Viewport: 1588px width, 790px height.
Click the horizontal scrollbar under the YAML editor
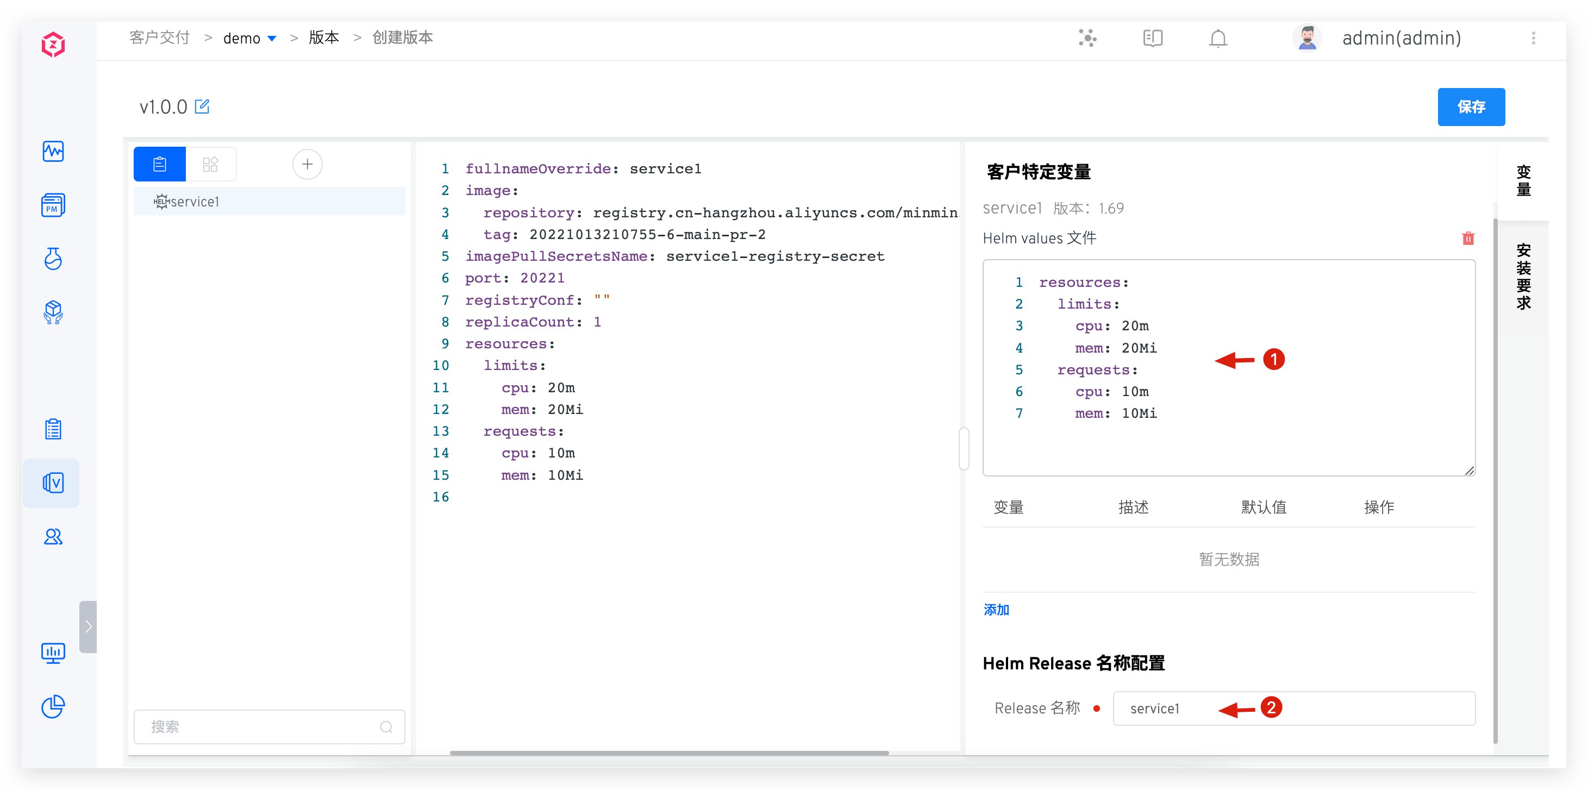(669, 753)
